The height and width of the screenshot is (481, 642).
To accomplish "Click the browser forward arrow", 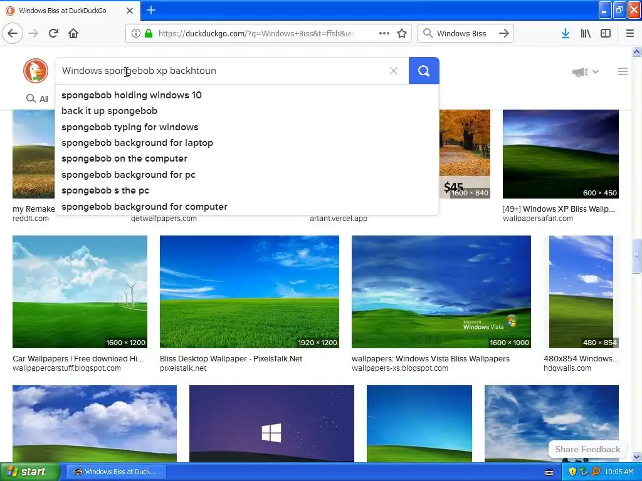I will click(x=33, y=33).
